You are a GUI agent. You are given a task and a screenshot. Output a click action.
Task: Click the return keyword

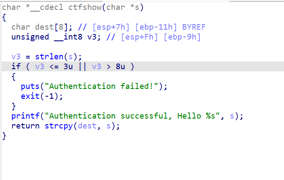pos(25,125)
